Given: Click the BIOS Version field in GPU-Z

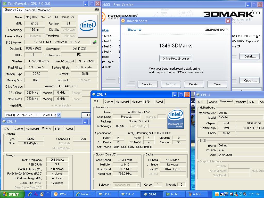Looking at the screenshot, I should (x=57, y=42).
